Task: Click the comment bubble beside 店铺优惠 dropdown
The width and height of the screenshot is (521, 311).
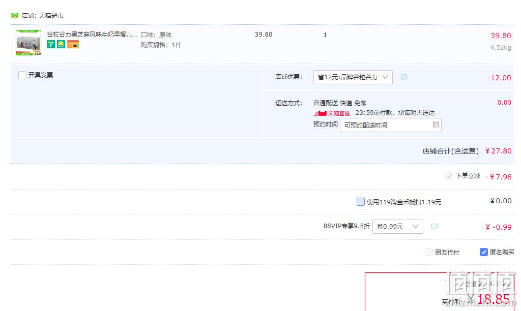Action: coord(403,77)
